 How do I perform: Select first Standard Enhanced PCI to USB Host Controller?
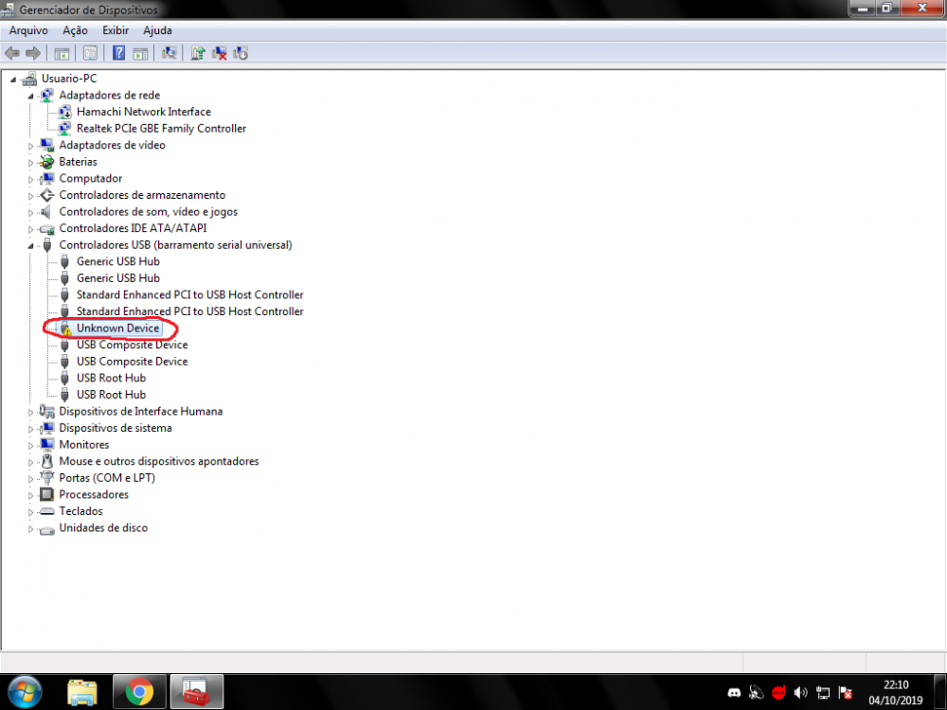(189, 294)
